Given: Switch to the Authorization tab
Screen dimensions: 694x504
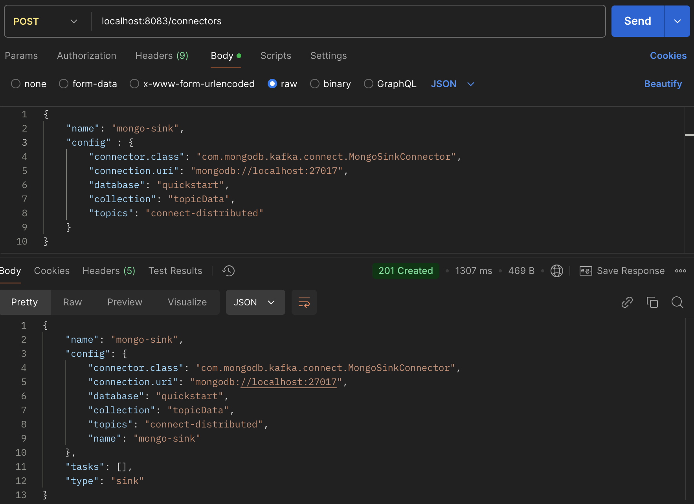Looking at the screenshot, I should 86,56.
